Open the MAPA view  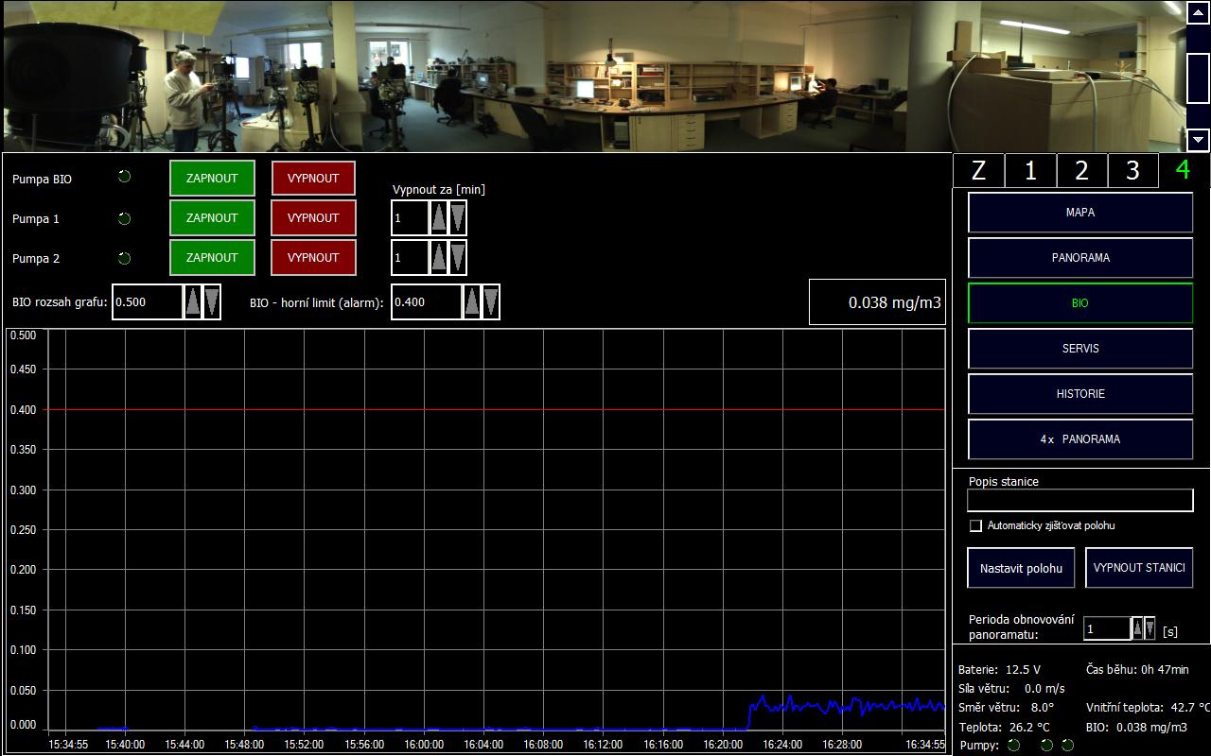click(1079, 213)
